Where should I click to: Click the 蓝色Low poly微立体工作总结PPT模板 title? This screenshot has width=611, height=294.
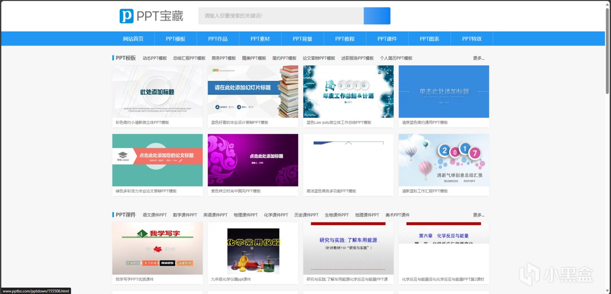point(339,122)
